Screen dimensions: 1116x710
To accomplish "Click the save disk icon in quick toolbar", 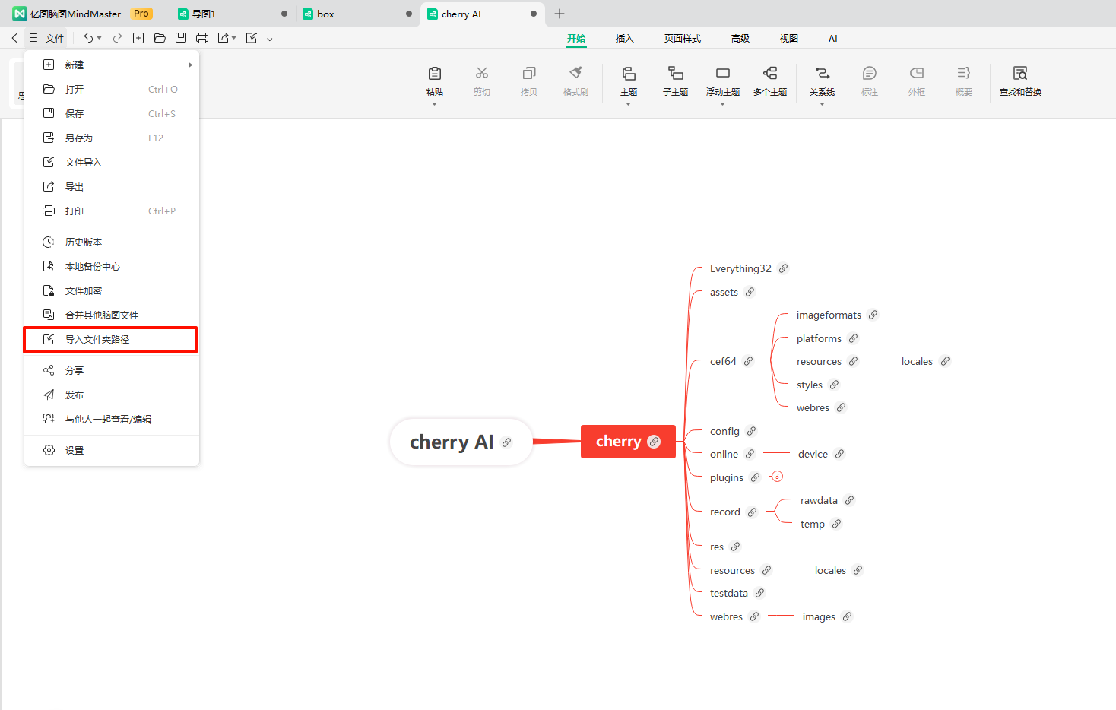I will click(x=181, y=38).
